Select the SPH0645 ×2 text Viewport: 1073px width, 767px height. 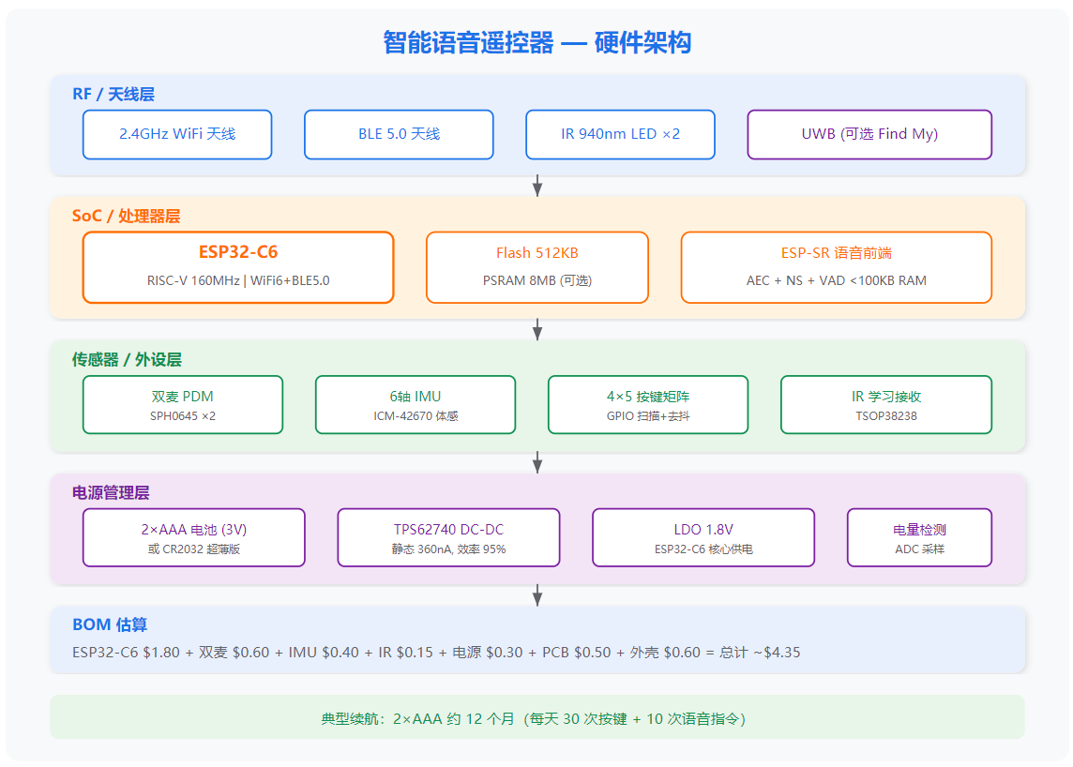pyautogui.click(x=183, y=416)
